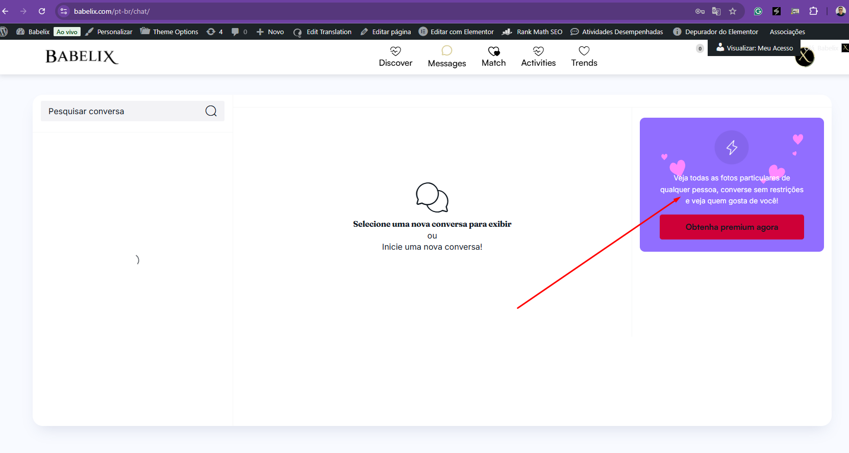Click Editar página link

click(x=386, y=32)
